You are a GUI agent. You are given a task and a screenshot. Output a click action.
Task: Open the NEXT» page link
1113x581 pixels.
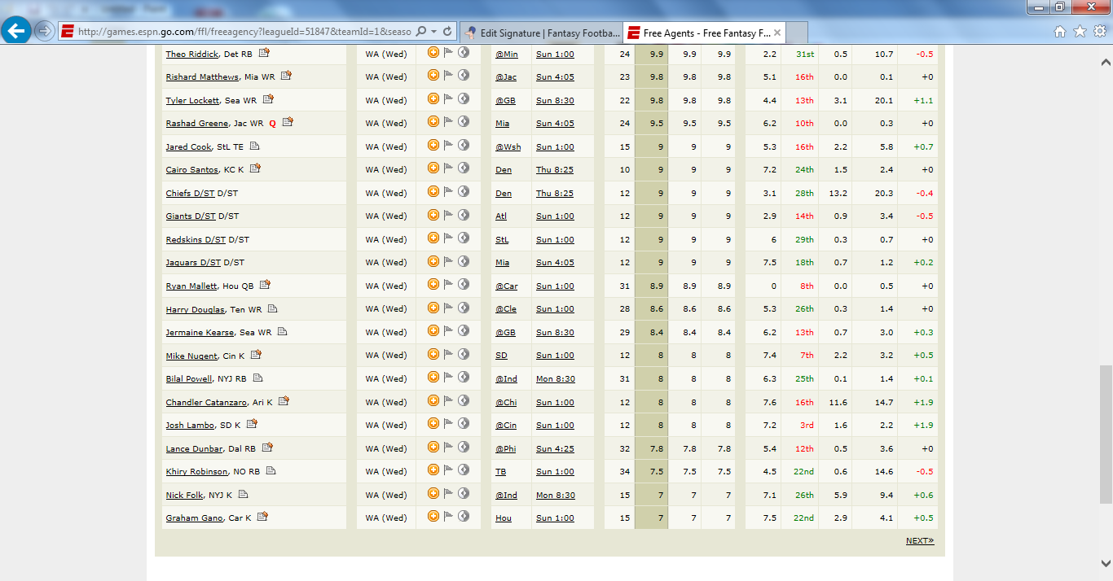(x=920, y=540)
